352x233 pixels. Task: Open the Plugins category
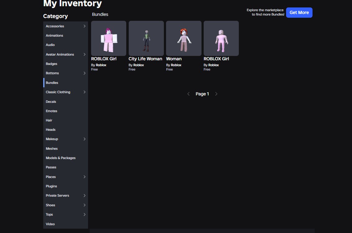[66, 186]
